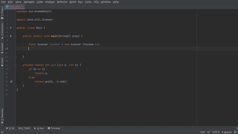Click the word Main in class declaration
Viewport: 238px width, 134px height.
pos(39,28)
